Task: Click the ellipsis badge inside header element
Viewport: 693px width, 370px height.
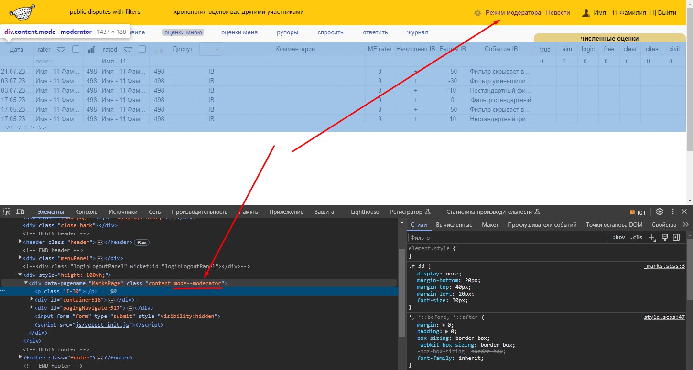Action: pyautogui.click(x=100, y=243)
